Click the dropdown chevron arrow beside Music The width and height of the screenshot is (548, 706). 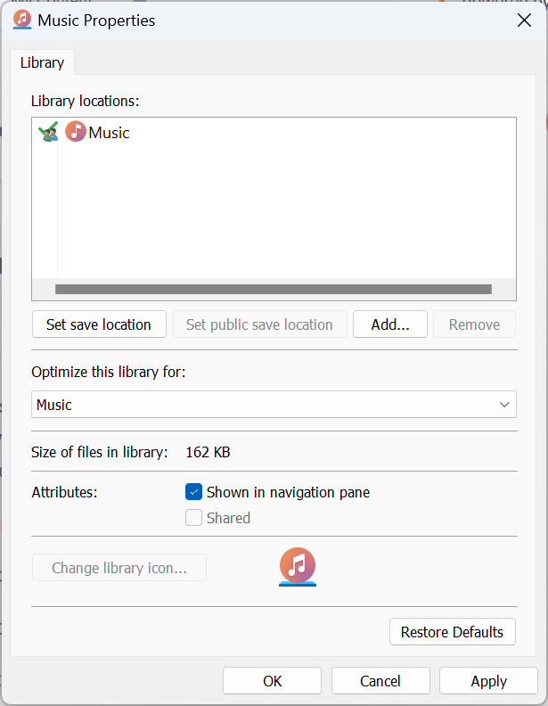504,405
